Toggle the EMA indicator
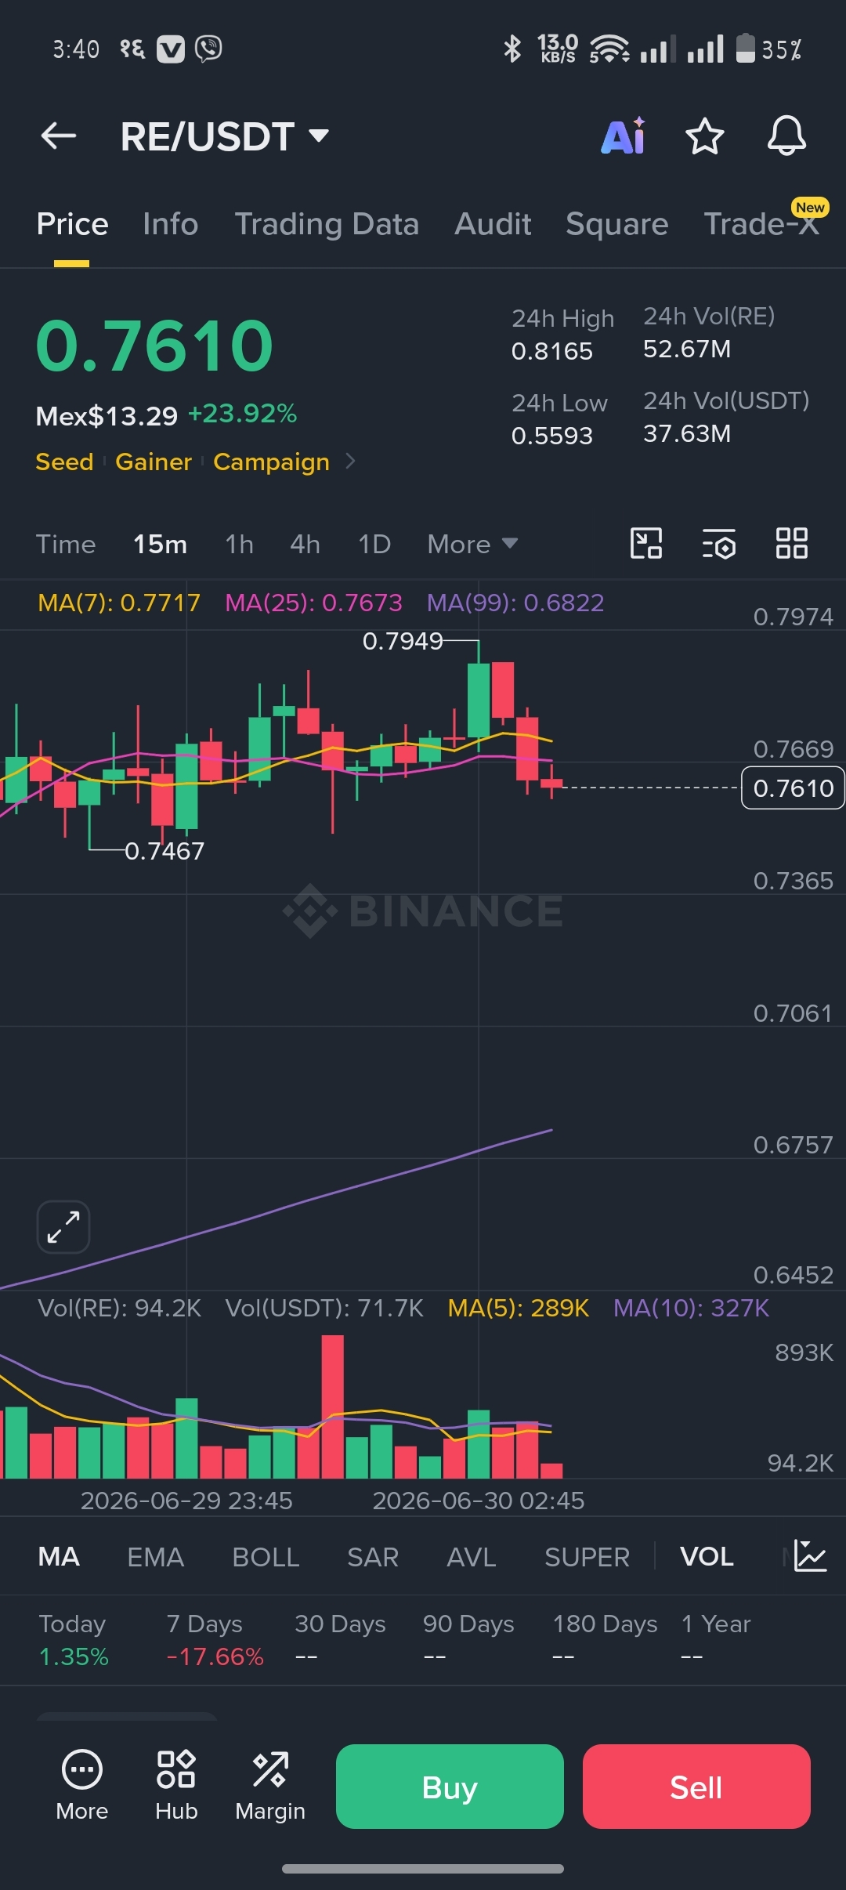Screen dimensions: 846x1890 tap(155, 1556)
